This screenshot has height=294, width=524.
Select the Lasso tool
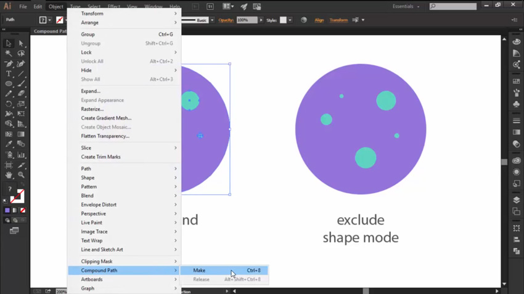tap(21, 54)
